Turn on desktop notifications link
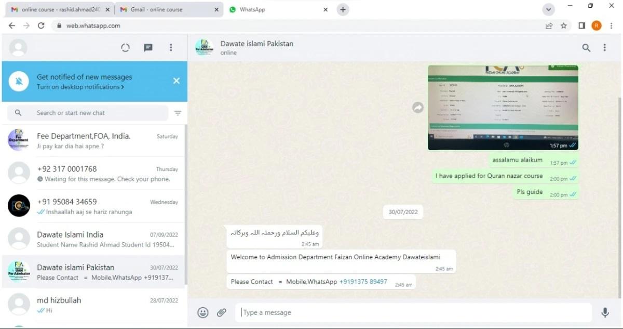 click(x=80, y=87)
